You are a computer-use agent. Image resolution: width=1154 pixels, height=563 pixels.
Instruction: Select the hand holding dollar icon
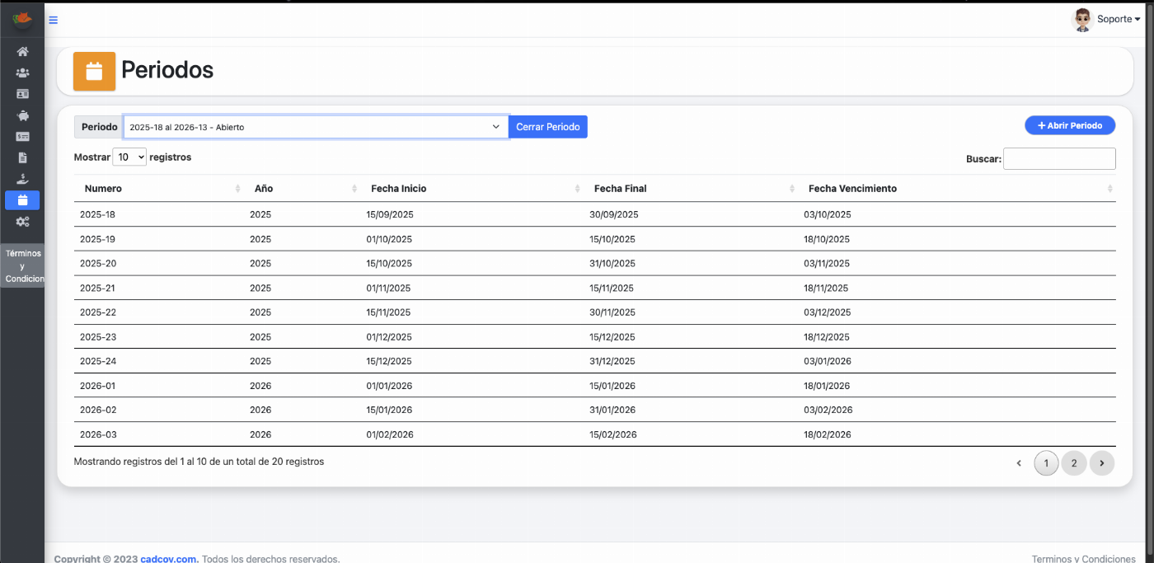pyautogui.click(x=22, y=179)
